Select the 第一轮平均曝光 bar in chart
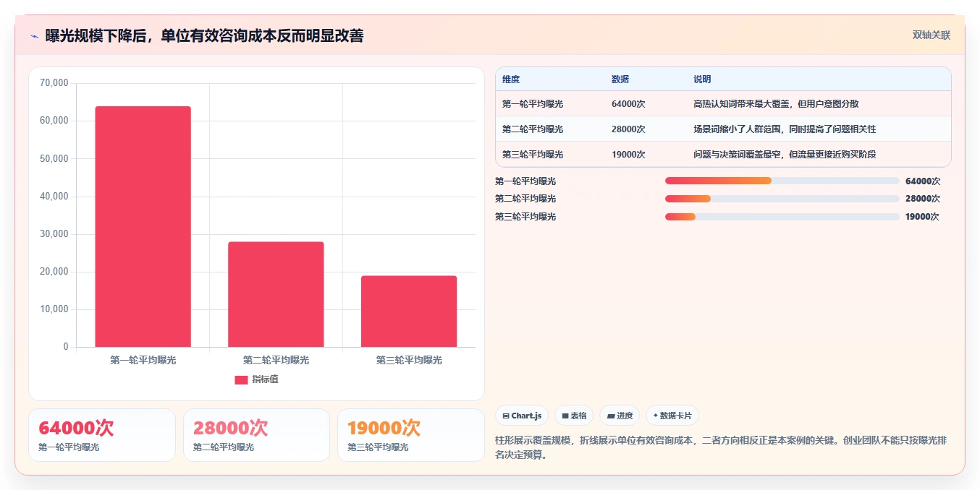The height and width of the screenshot is (490, 980). 143,227
